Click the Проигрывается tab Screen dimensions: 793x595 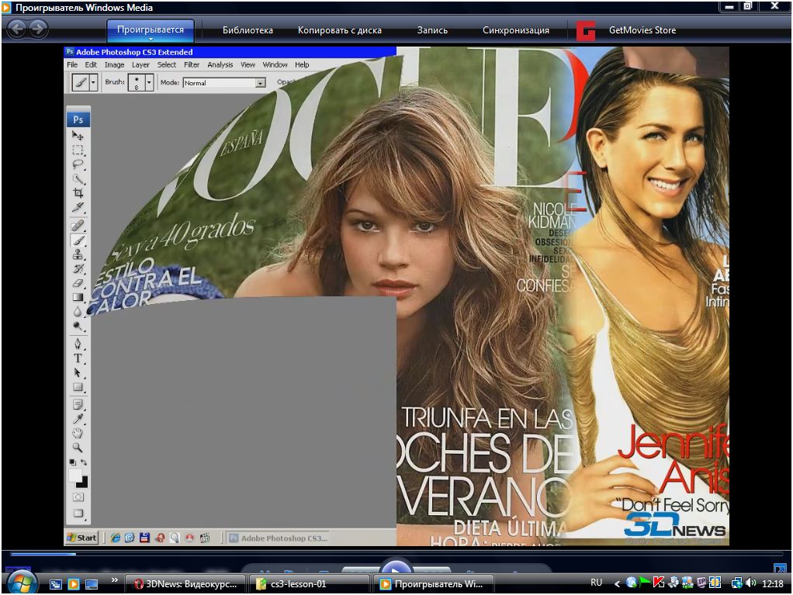pos(151,29)
